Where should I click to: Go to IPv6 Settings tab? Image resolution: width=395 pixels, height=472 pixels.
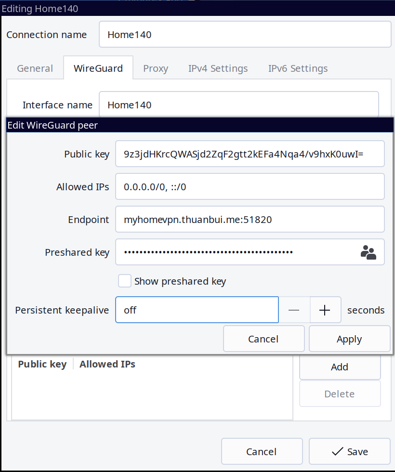coord(298,68)
